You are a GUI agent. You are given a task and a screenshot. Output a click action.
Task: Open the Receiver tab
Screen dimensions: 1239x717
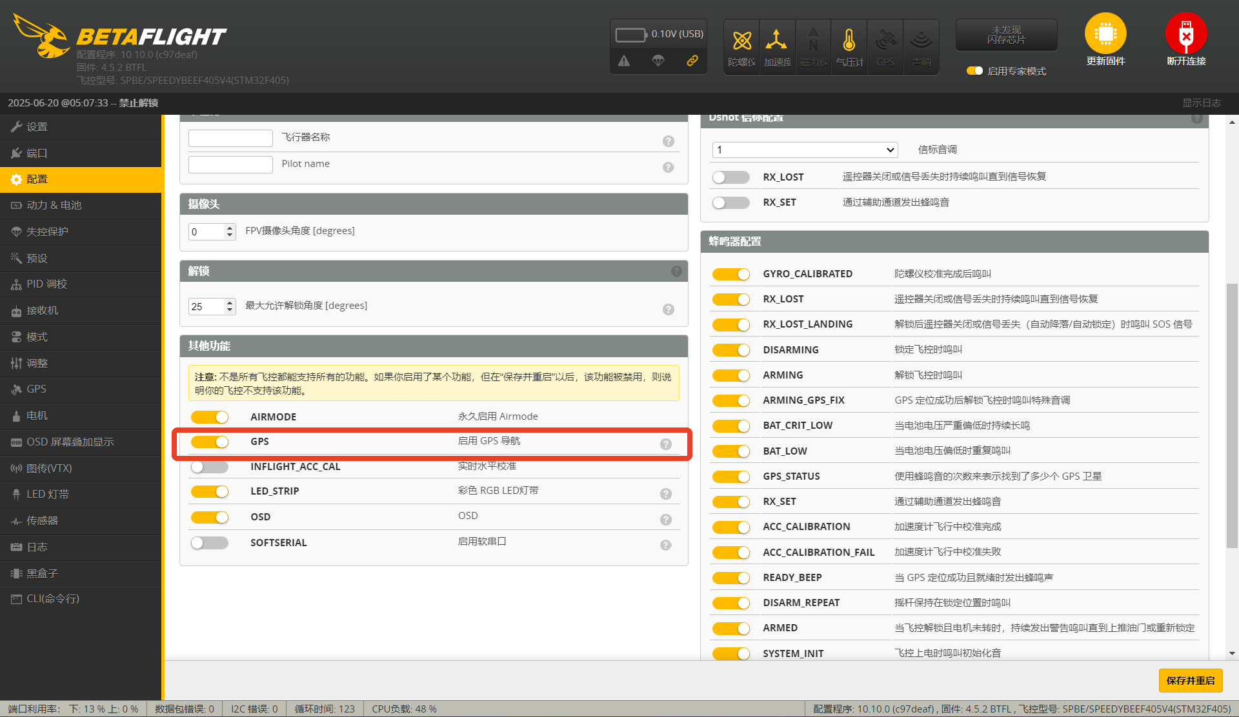(x=81, y=311)
